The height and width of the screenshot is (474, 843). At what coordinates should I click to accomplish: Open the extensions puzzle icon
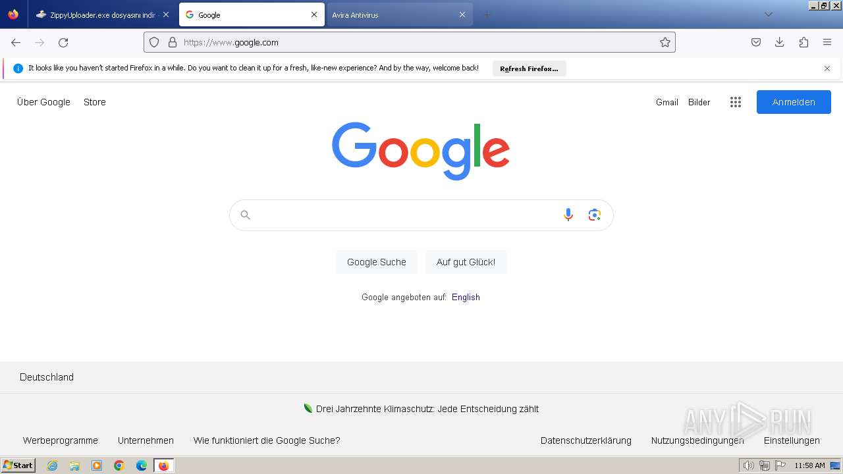click(803, 42)
